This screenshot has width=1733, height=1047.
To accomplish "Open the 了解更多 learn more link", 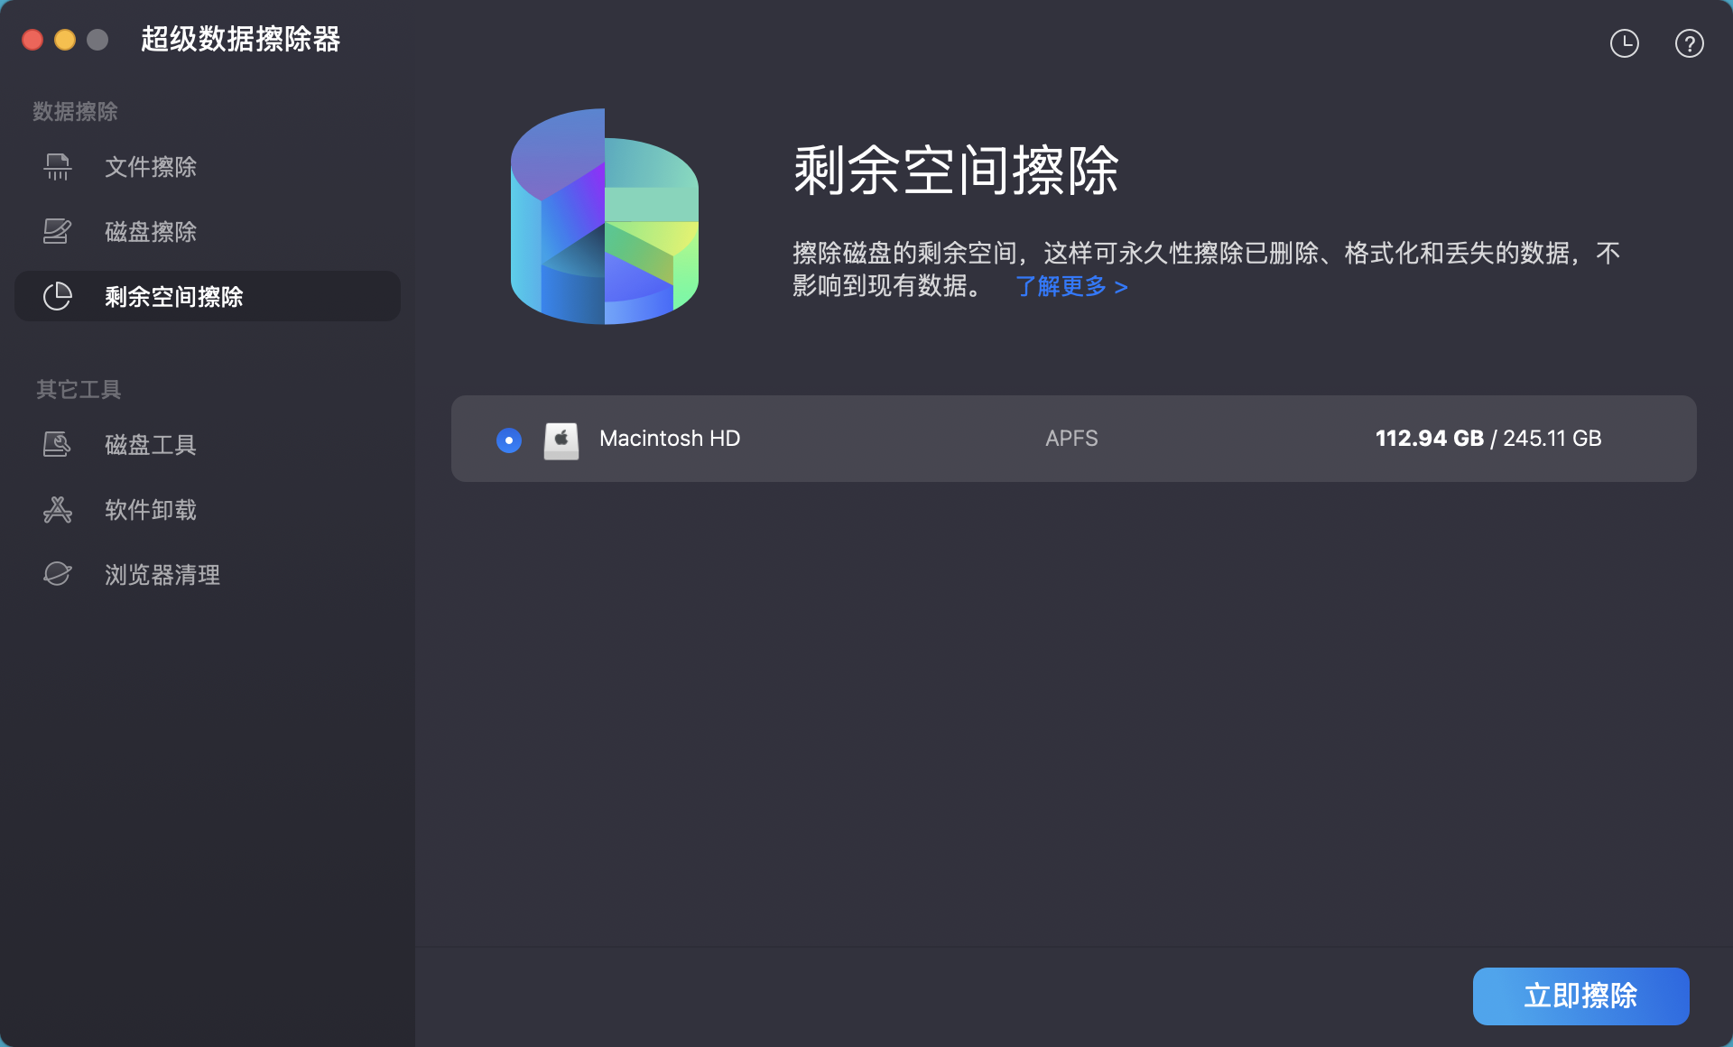I will click(1070, 286).
